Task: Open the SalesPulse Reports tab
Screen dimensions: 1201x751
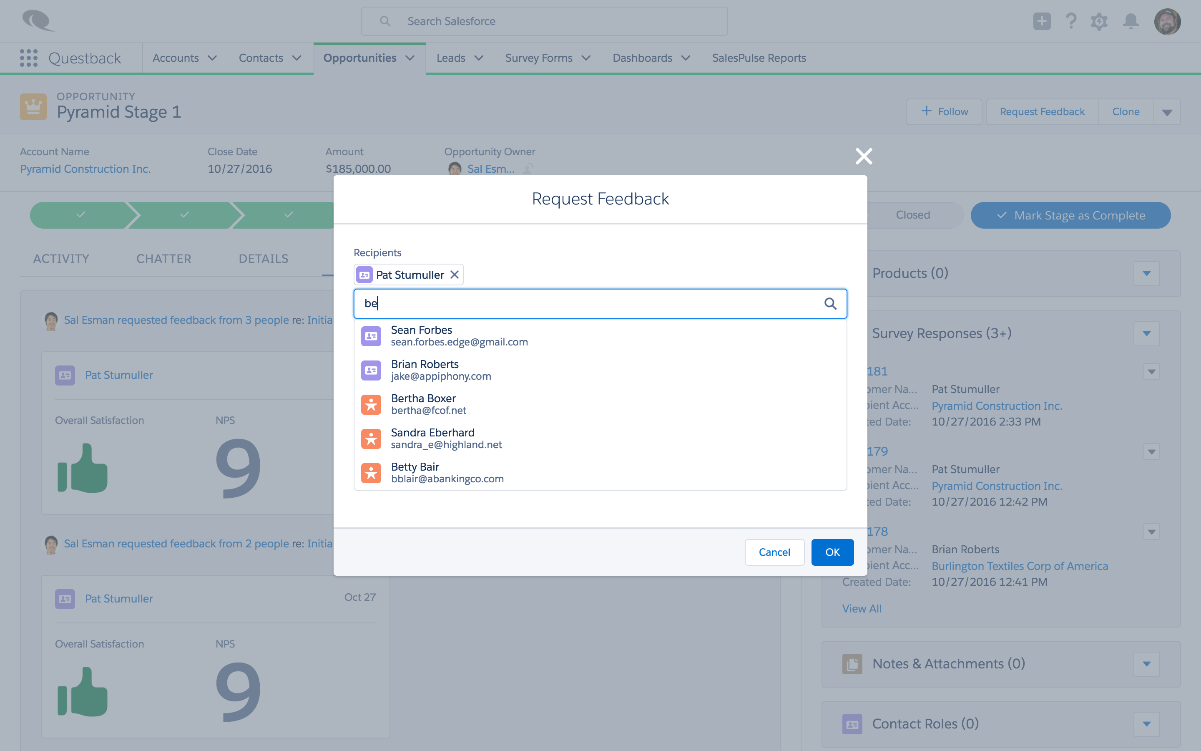Action: (x=759, y=58)
